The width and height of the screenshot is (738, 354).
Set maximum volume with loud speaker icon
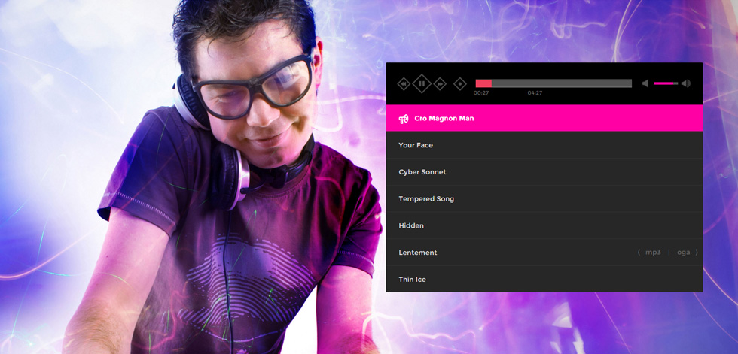(x=686, y=83)
